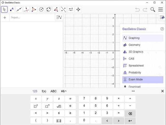This screenshot has width=166, height=125.
Task: Select the Circle with Center tool
Action: point(41,9)
